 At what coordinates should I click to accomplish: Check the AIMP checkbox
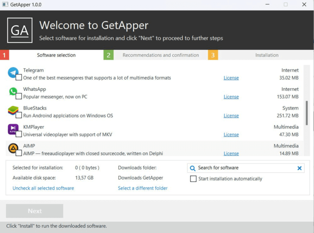[x=19, y=153]
